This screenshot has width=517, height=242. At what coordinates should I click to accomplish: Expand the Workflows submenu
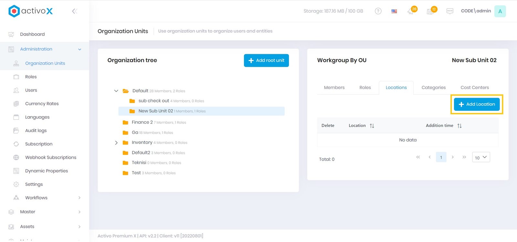(x=79, y=198)
